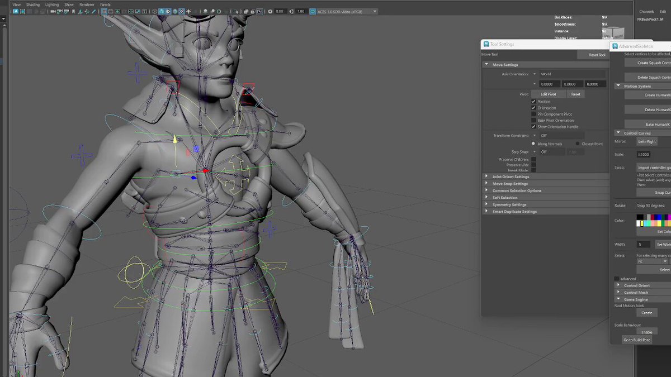Click the gamma icon beside 1.00 field
671x377 pixels.
tap(291, 12)
